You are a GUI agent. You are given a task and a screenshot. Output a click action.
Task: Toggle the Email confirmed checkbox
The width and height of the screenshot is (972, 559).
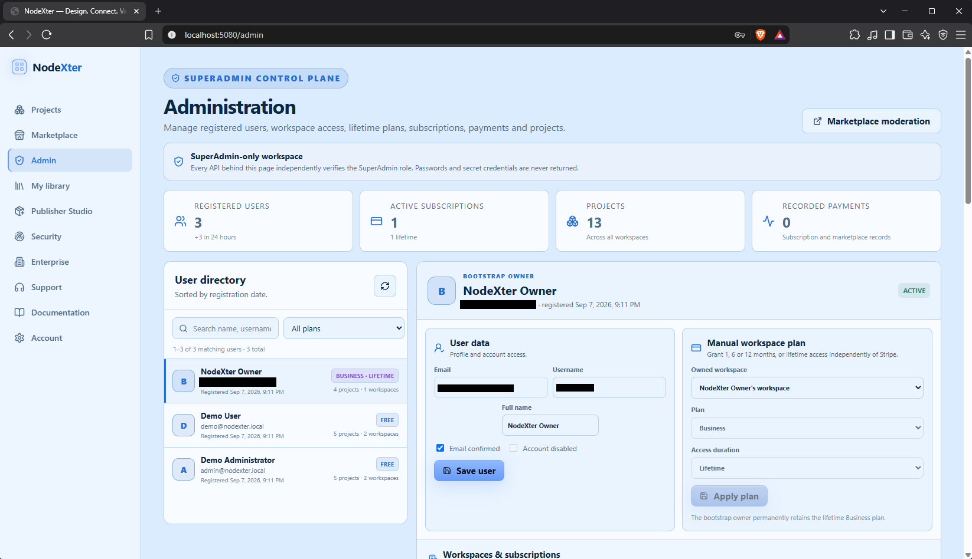point(440,448)
